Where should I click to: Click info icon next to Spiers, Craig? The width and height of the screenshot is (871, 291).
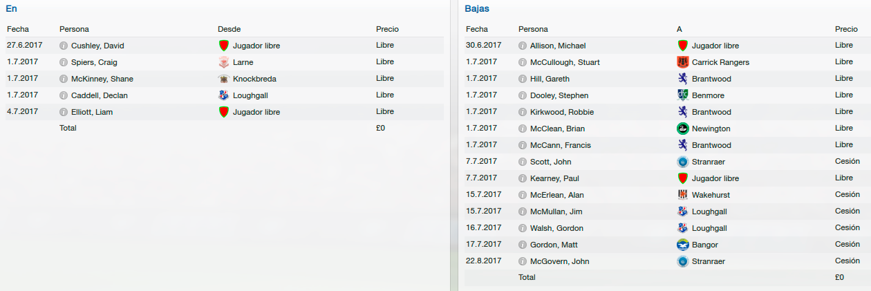pyautogui.click(x=64, y=62)
